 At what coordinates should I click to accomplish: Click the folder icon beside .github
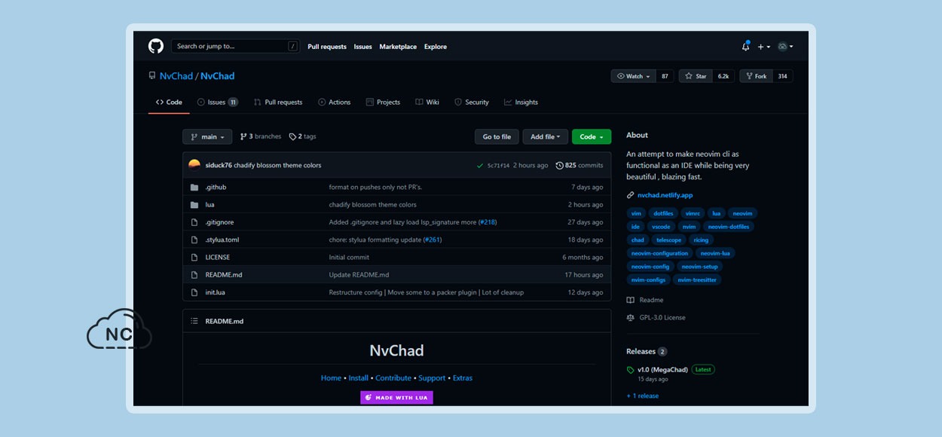[194, 187]
